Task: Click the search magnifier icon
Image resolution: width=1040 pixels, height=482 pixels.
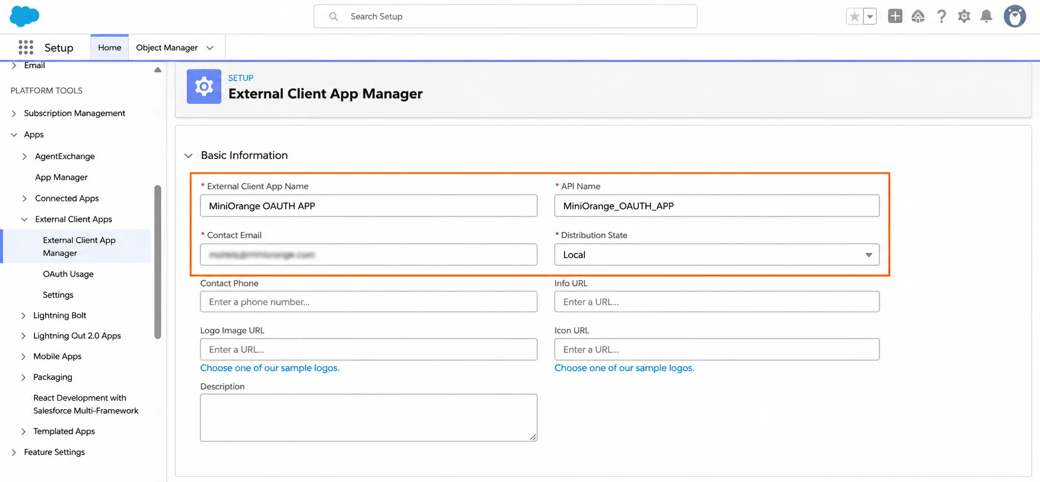Action: 334,16
